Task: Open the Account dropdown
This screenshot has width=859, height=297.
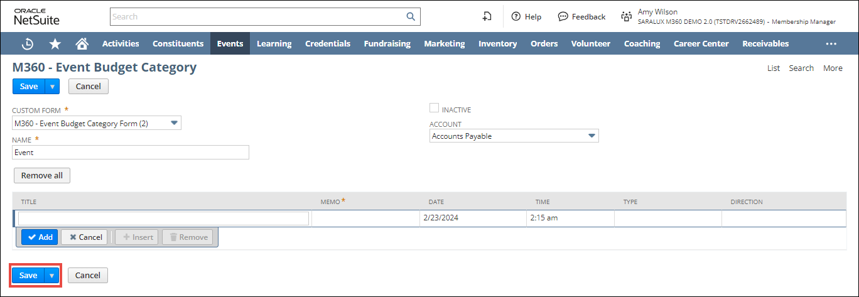Action: (x=591, y=136)
